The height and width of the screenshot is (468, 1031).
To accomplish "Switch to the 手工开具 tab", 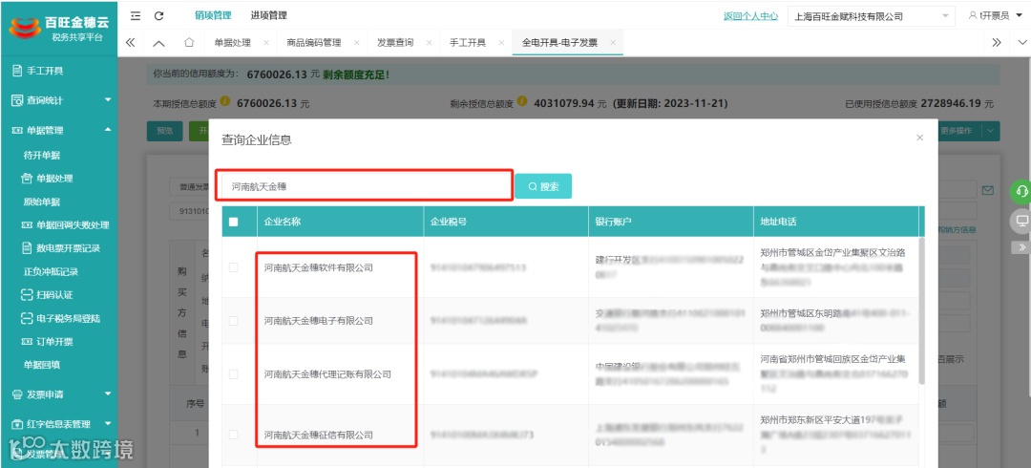I will pos(468,43).
